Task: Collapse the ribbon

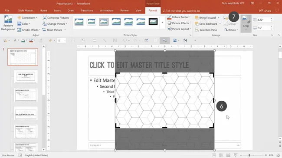Action: (279, 35)
